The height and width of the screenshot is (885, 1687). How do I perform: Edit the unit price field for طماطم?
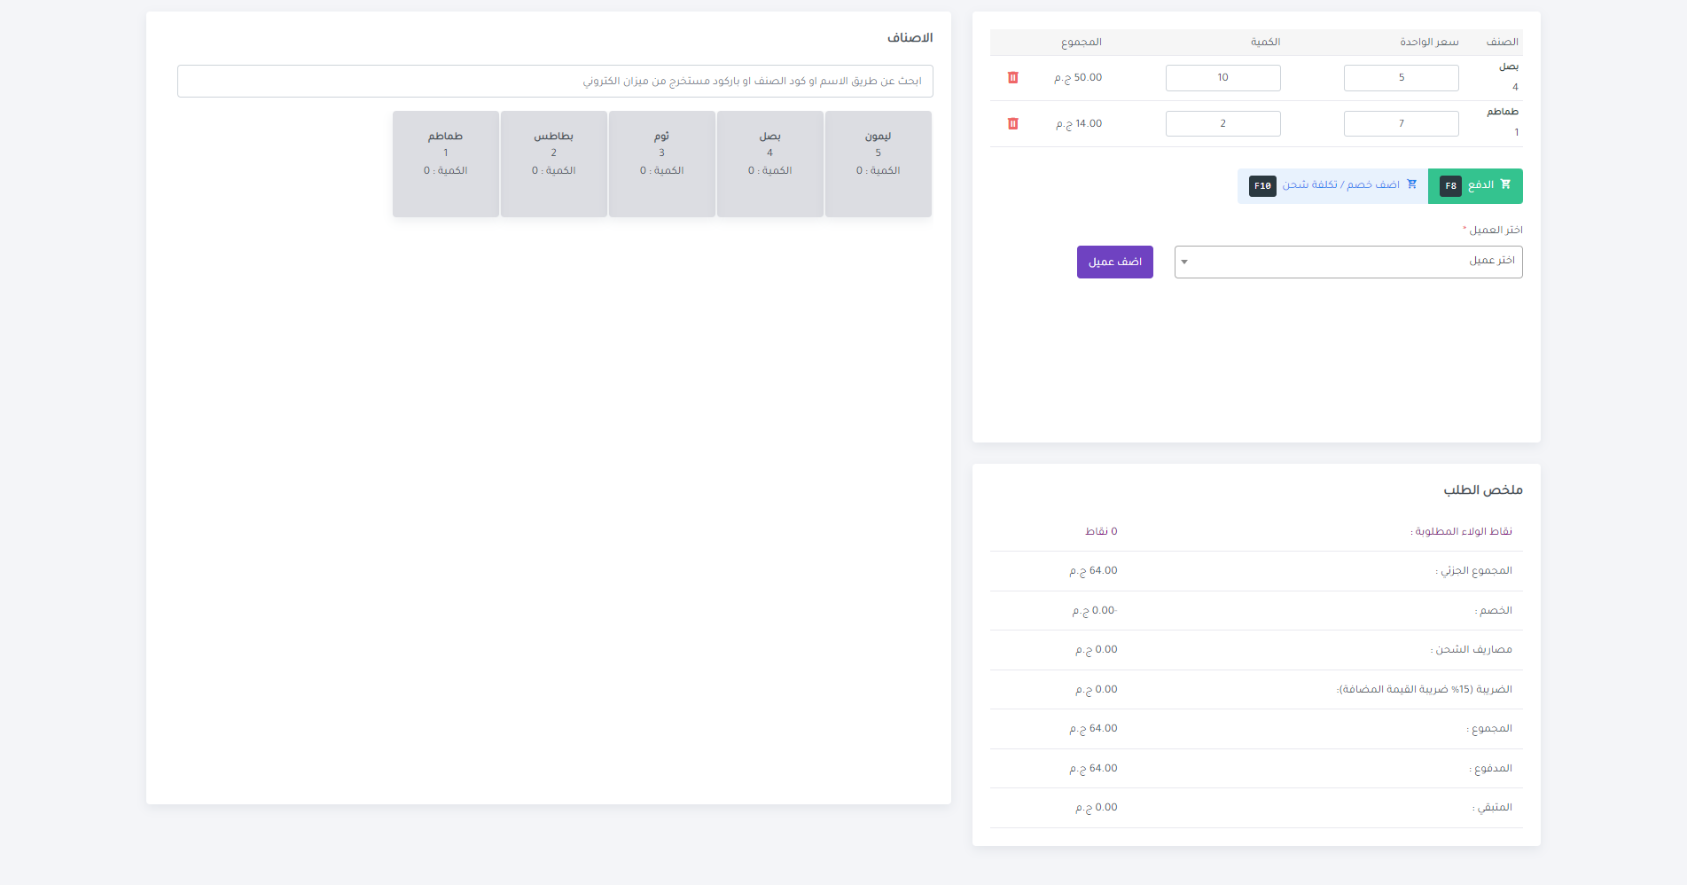tap(1401, 124)
